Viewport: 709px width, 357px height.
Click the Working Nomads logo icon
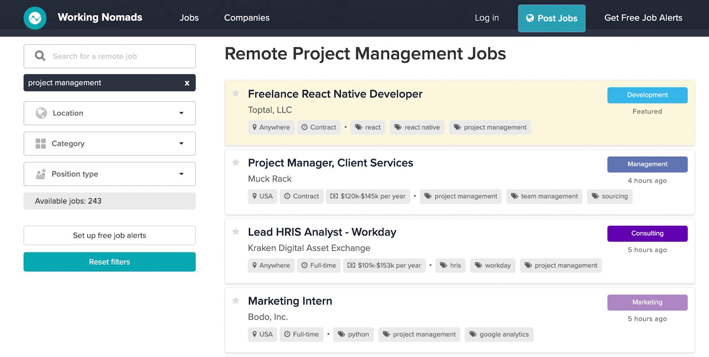tap(35, 18)
